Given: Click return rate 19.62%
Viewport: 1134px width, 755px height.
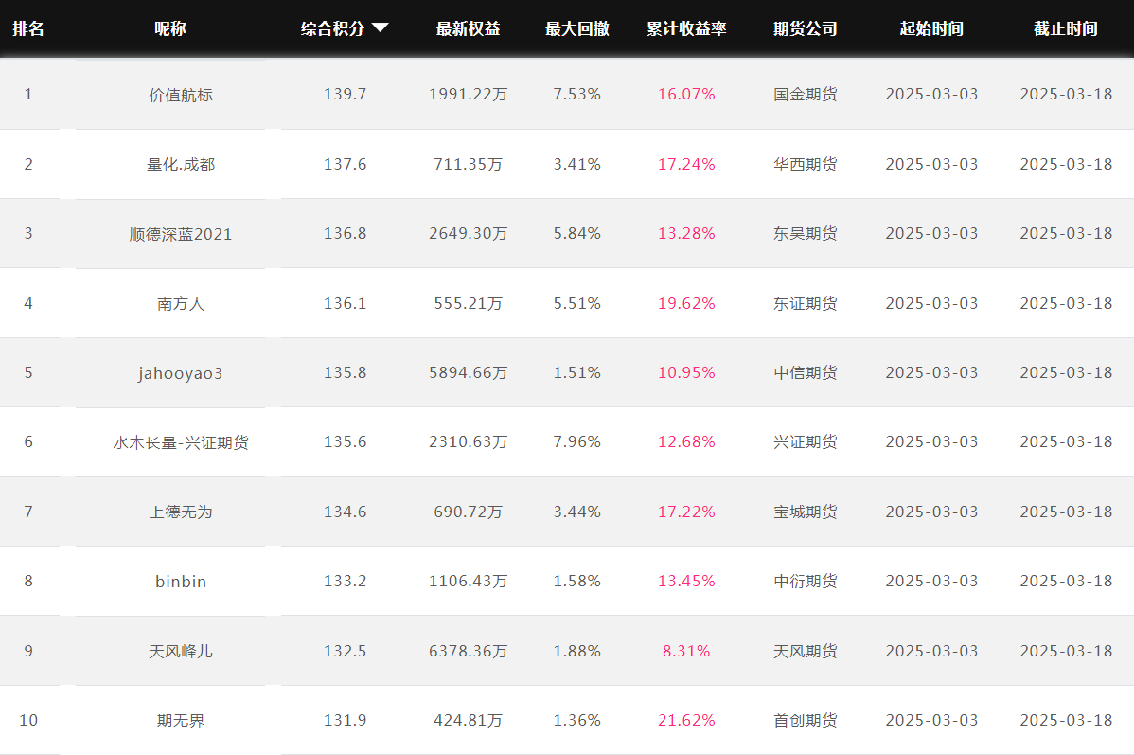Looking at the screenshot, I should (x=686, y=303).
